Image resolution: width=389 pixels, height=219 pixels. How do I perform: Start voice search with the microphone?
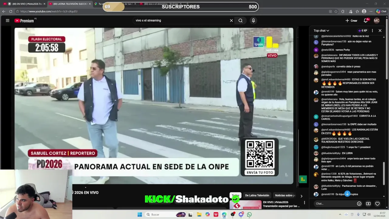tap(253, 20)
